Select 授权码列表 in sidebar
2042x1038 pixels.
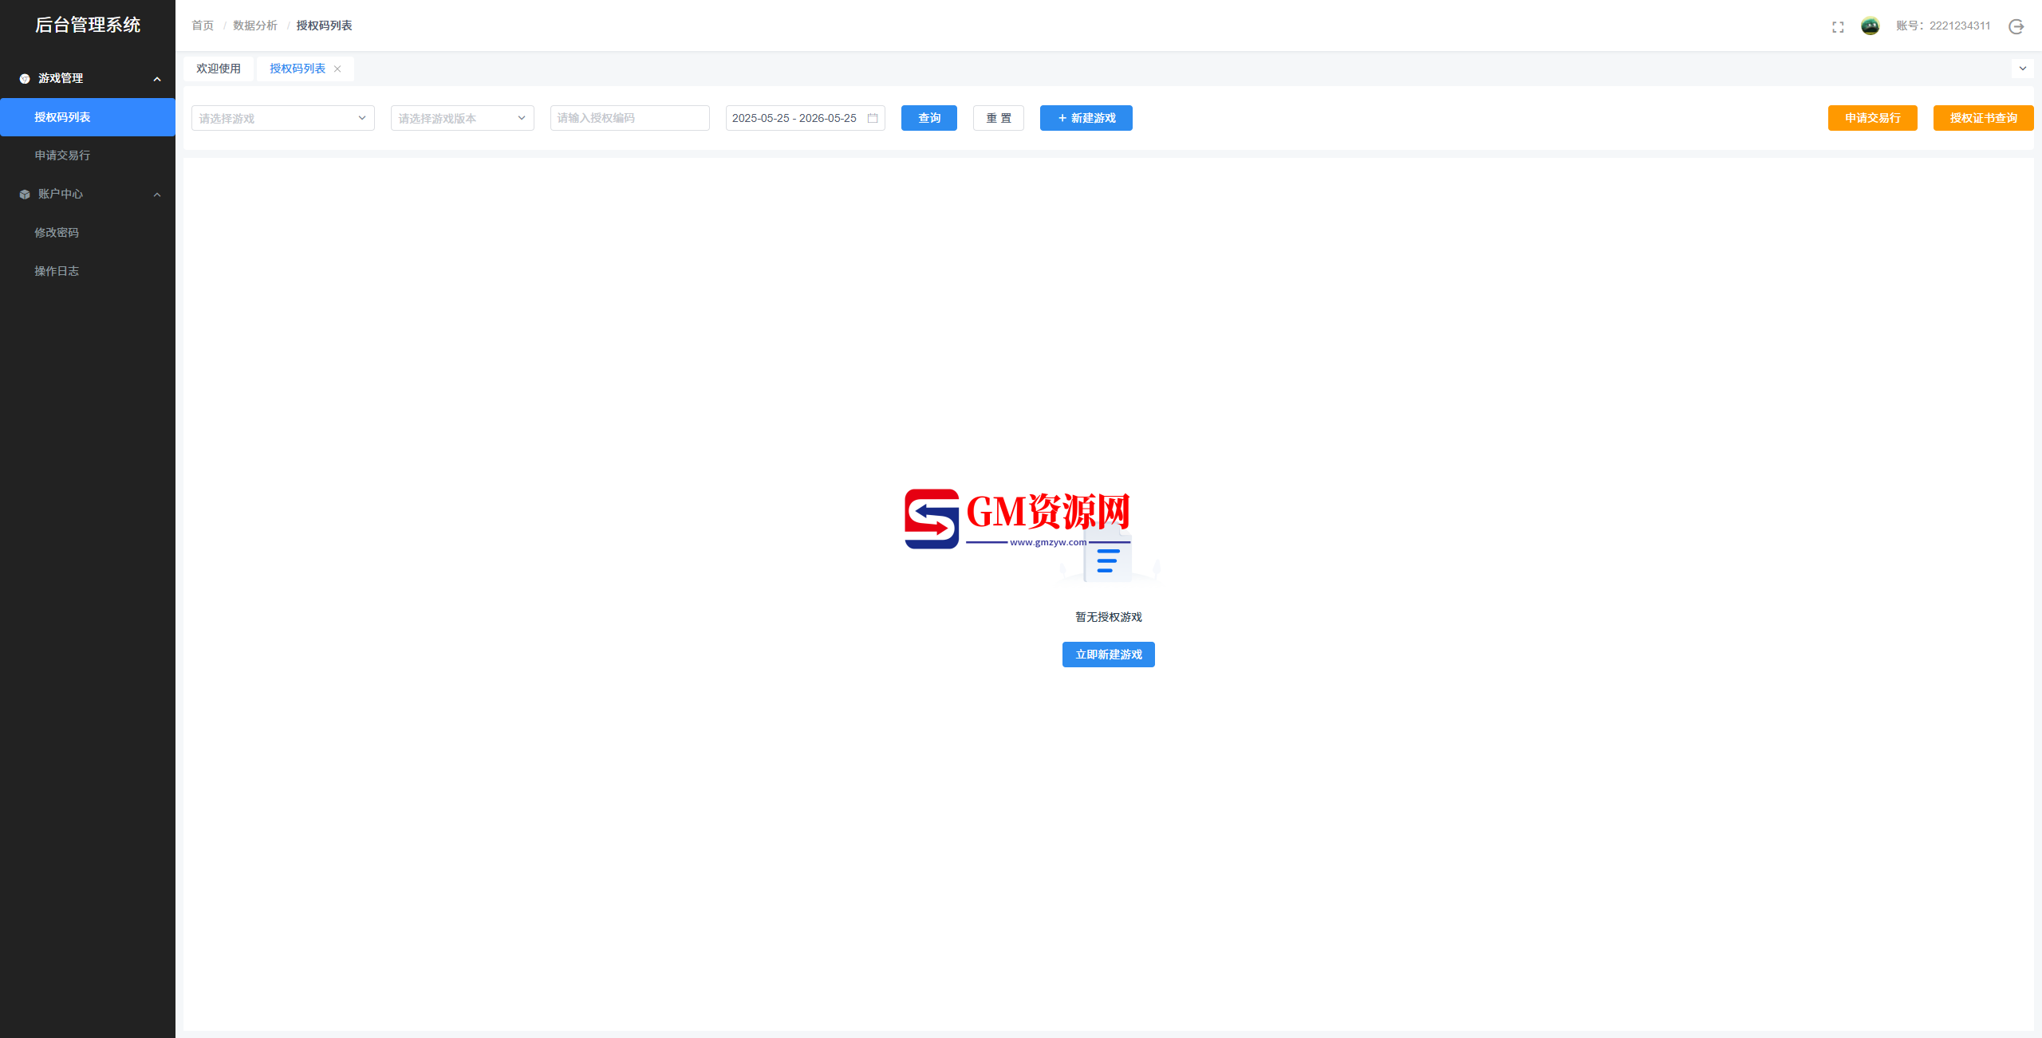[x=88, y=117]
